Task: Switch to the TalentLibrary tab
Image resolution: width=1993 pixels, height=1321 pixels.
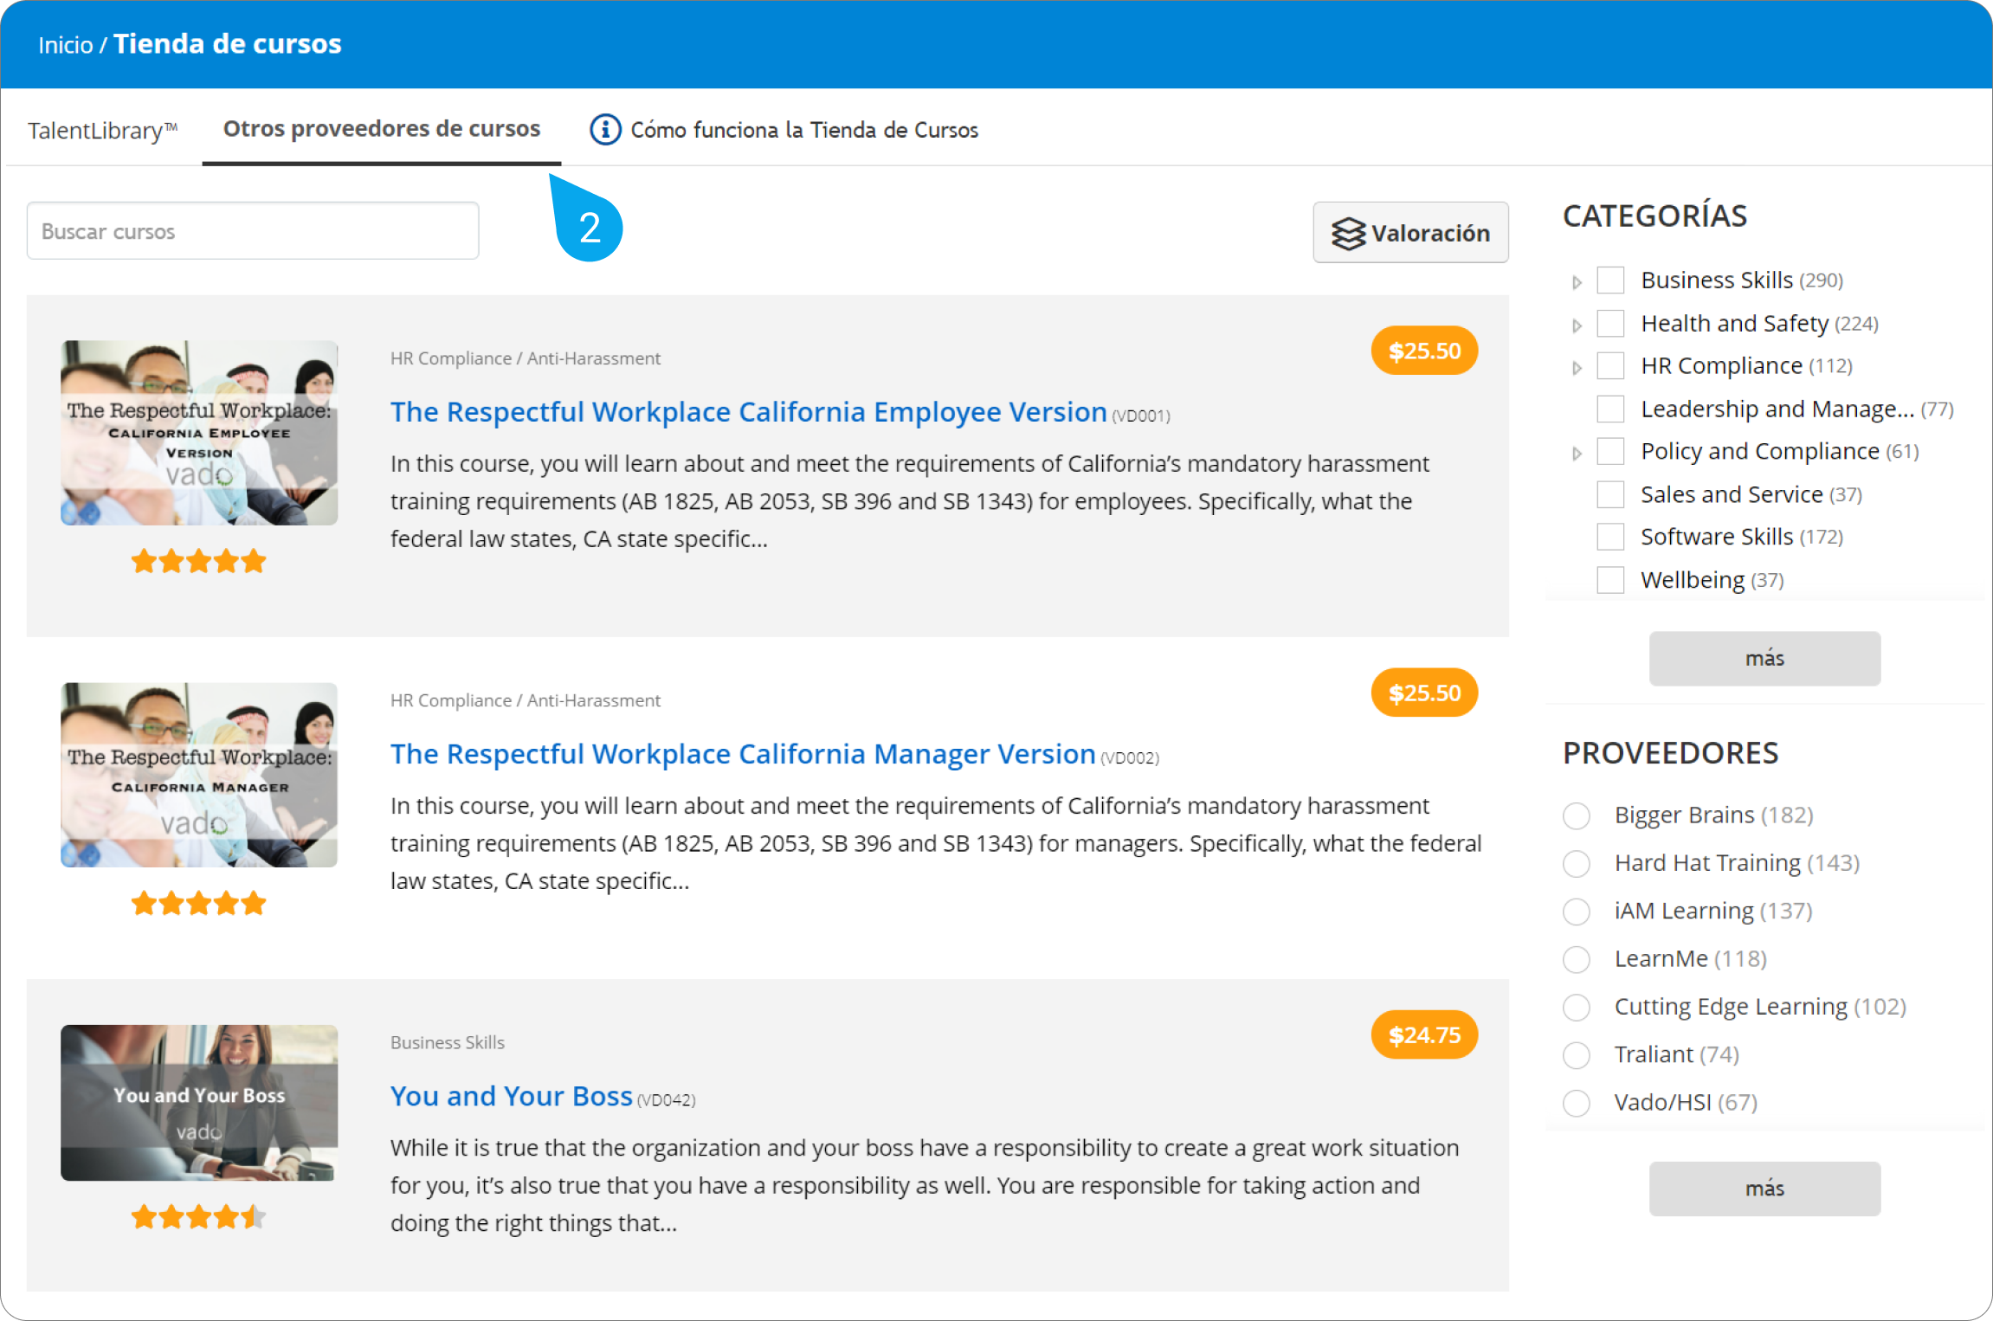Action: pyautogui.click(x=103, y=130)
